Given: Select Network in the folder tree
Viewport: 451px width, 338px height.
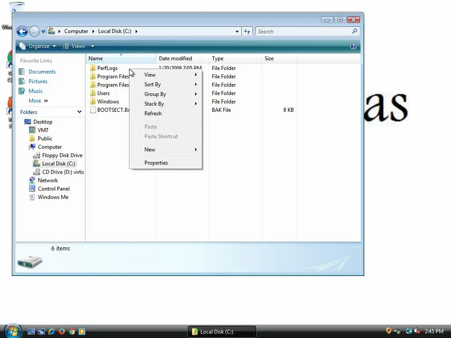Looking at the screenshot, I should pyautogui.click(x=48, y=180).
